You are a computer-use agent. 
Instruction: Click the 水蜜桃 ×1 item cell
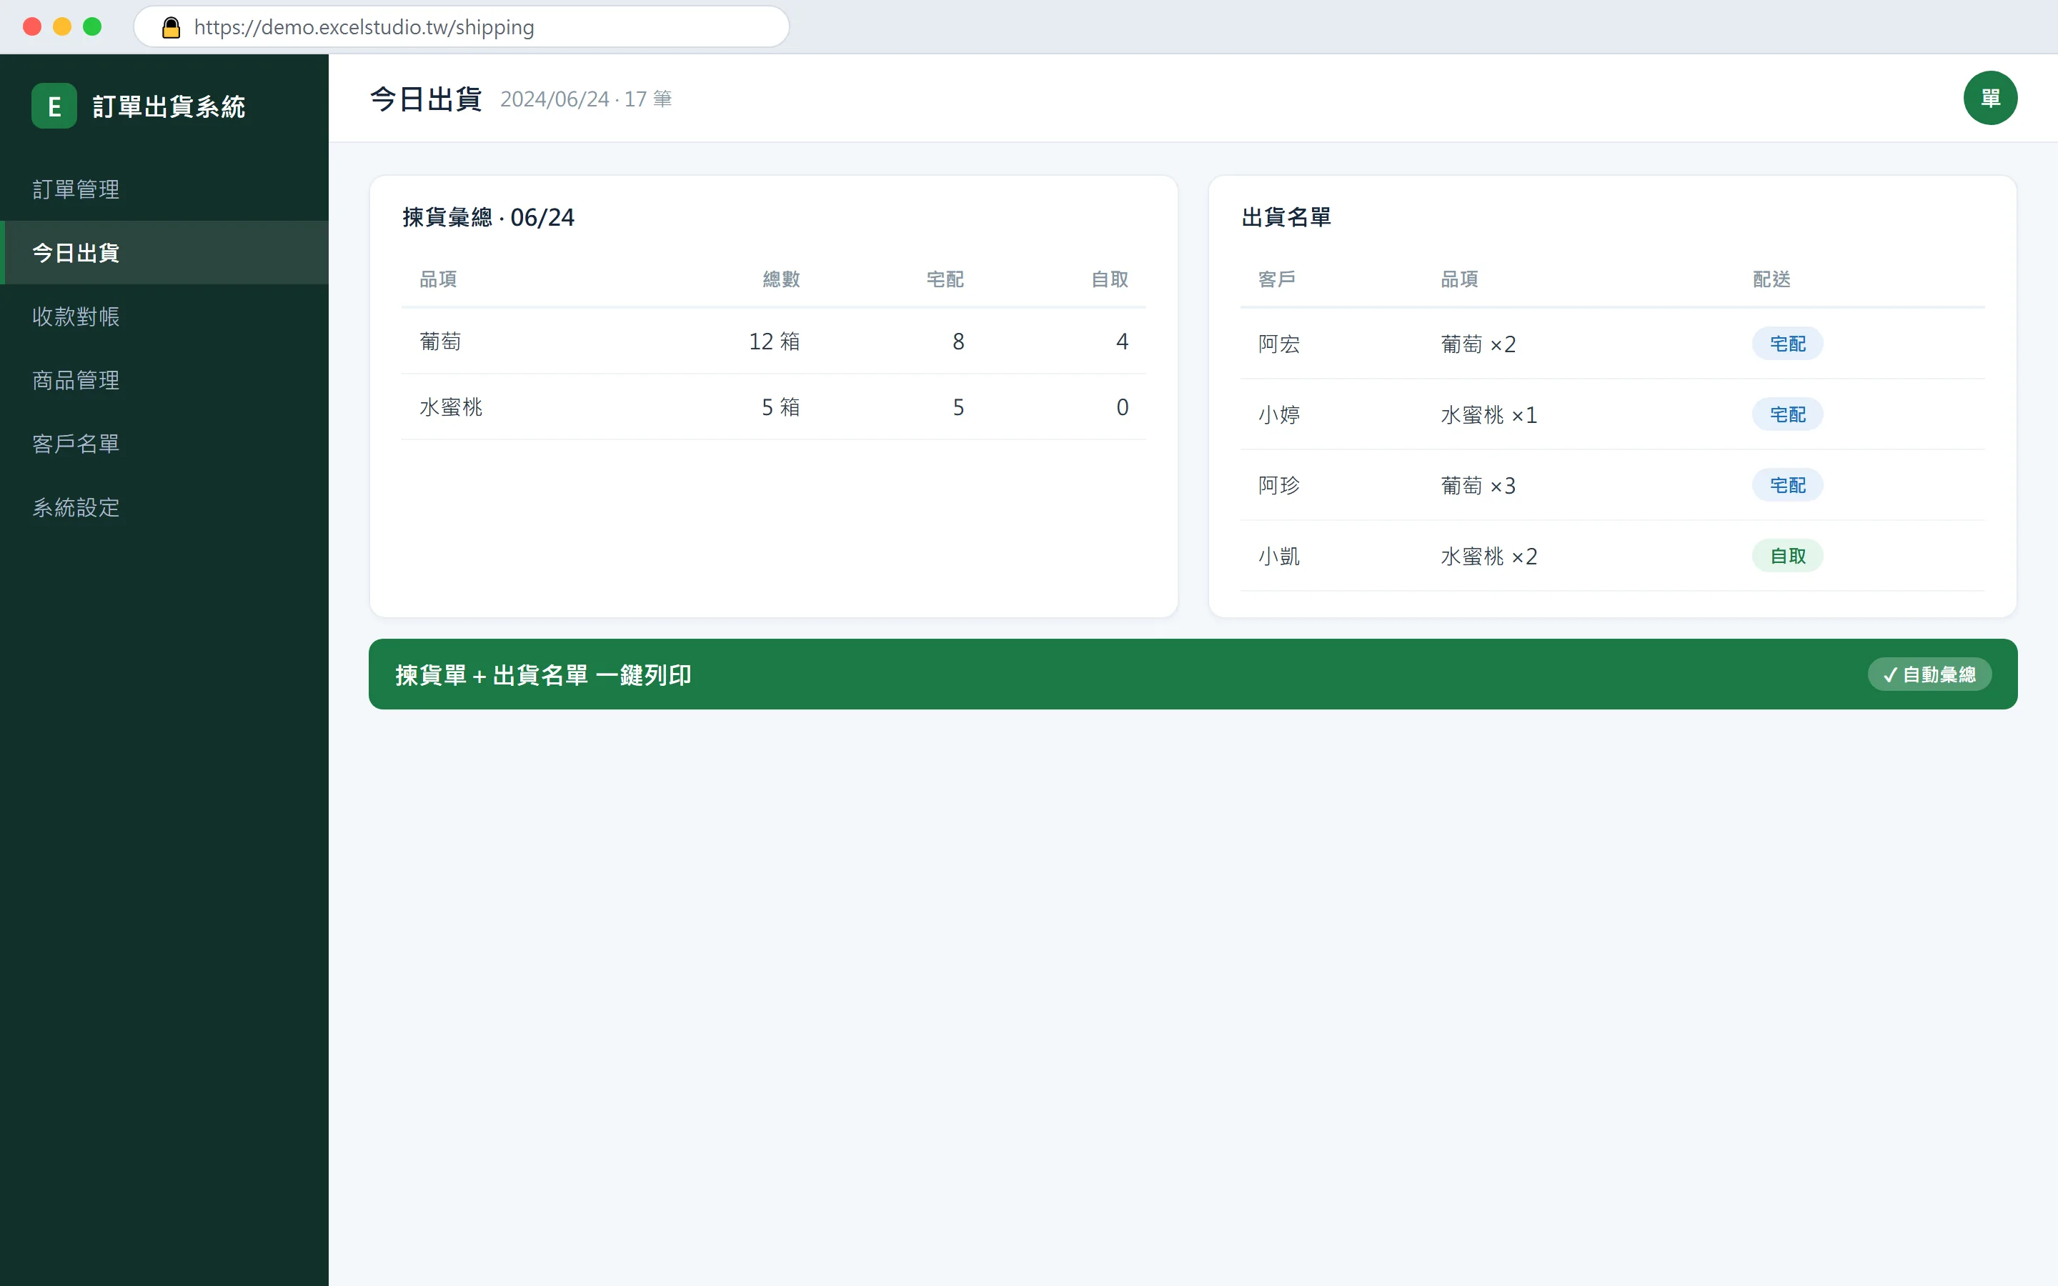click(x=1489, y=414)
